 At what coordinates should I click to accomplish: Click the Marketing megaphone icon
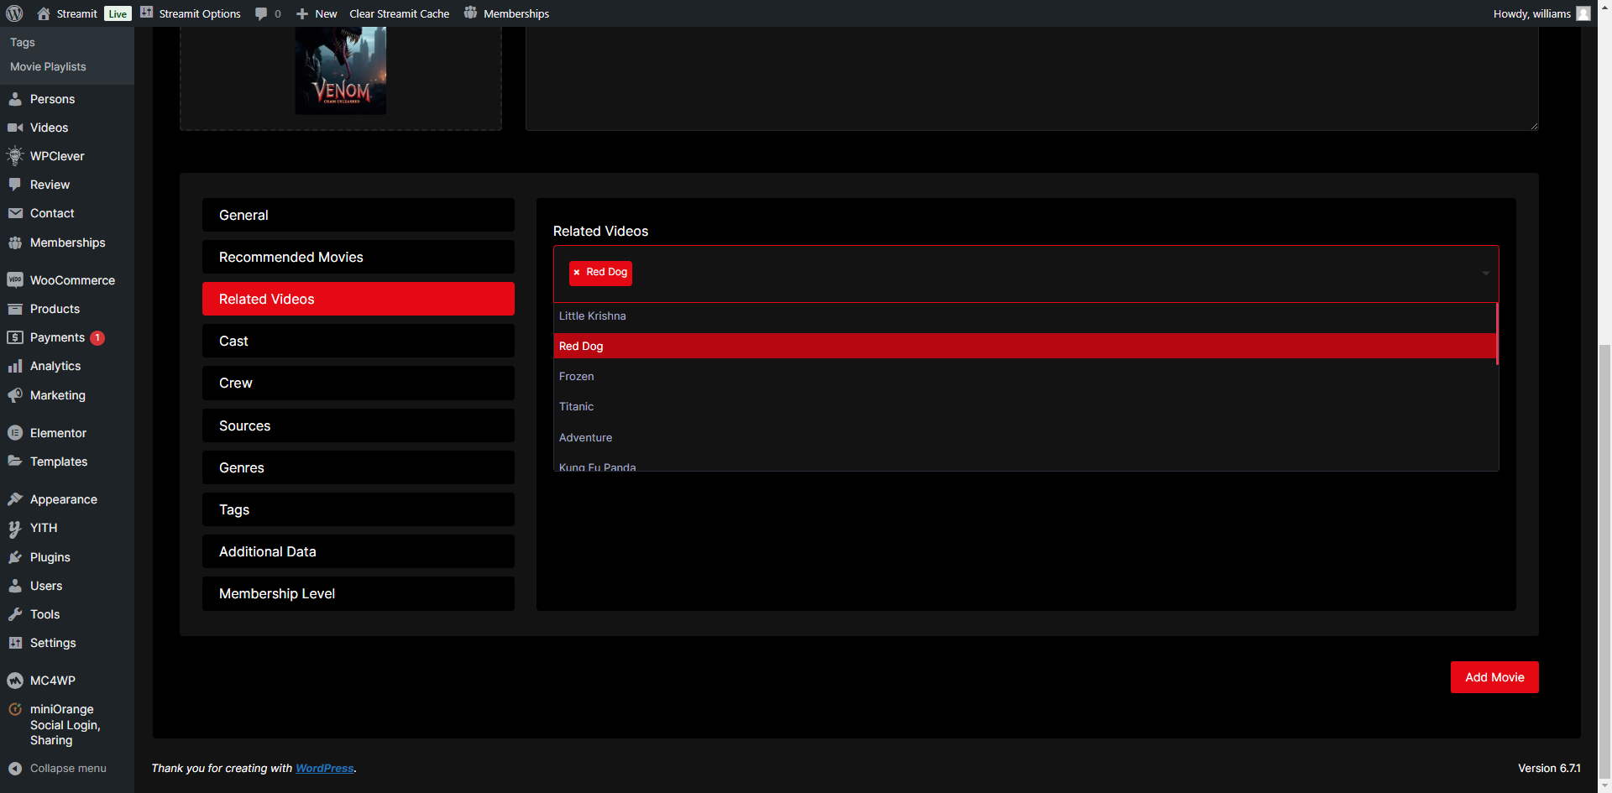coord(15,395)
